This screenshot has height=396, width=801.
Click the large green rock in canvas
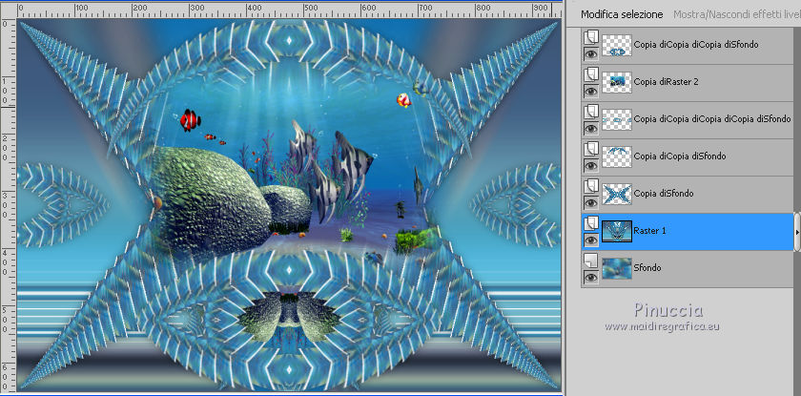tap(210, 198)
